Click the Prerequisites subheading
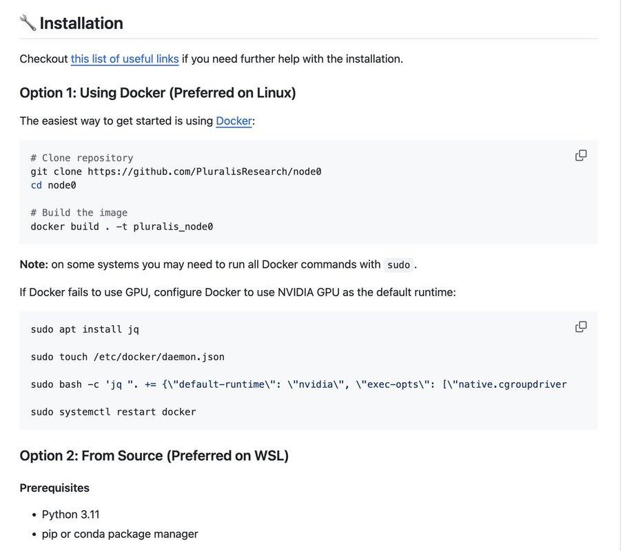Image resolution: width=625 pixels, height=551 pixels. (54, 488)
